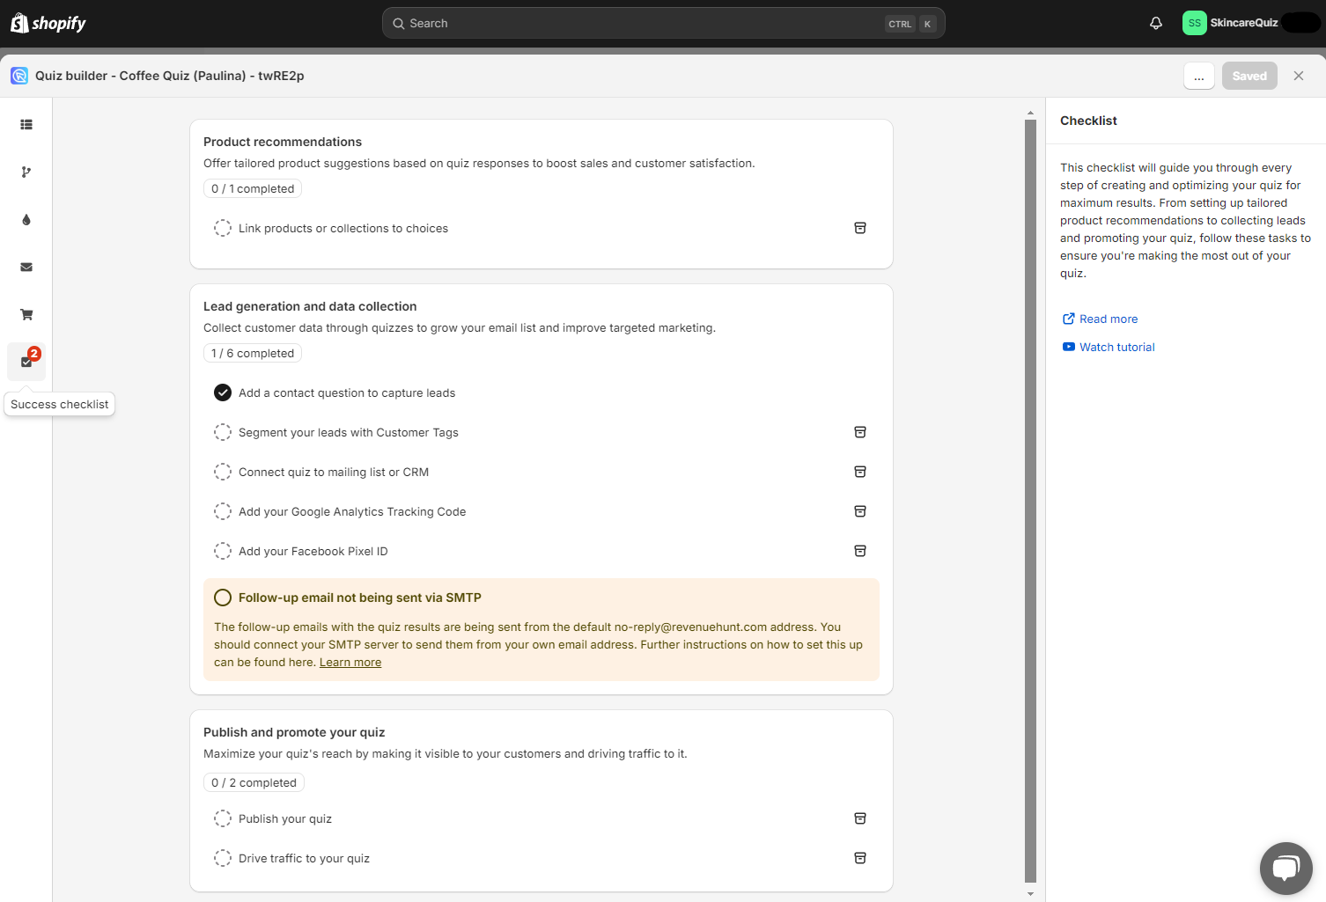Click the Publish and promote your quiz heading
This screenshot has width=1326, height=902.
[294, 732]
